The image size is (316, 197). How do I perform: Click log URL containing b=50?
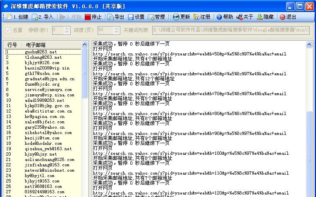(x=189, y=54)
